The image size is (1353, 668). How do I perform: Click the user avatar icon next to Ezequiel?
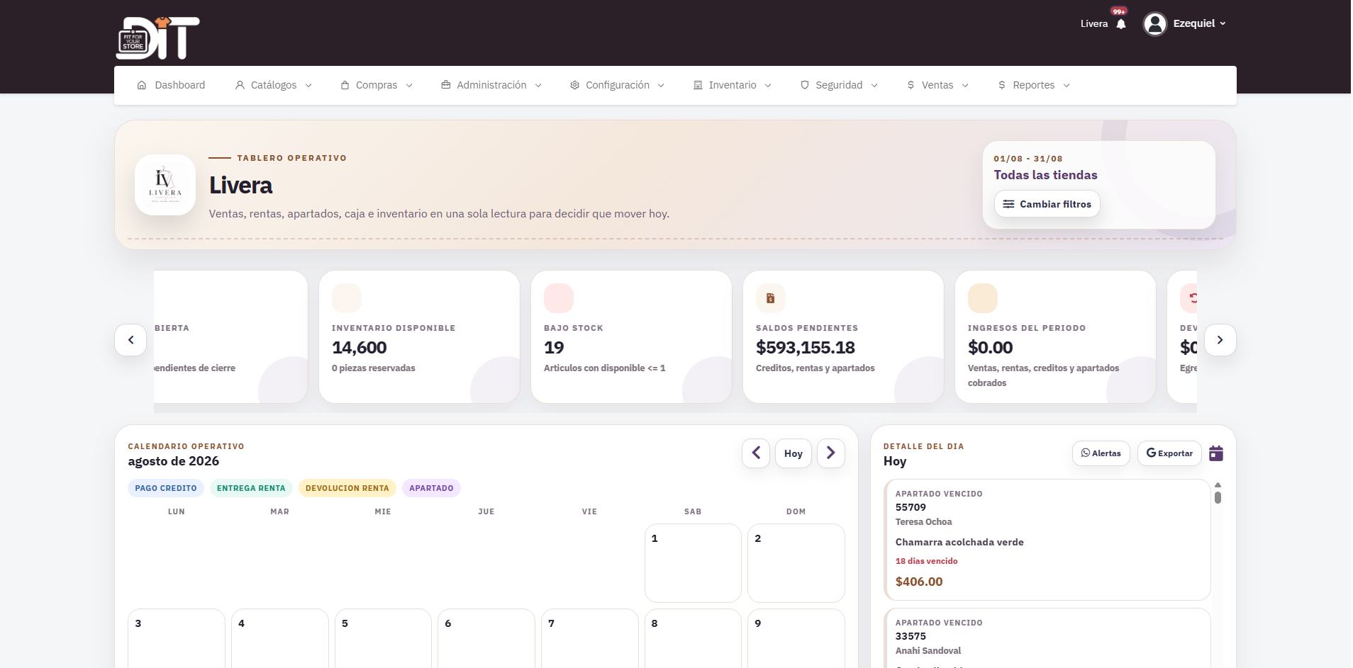[x=1155, y=24]
